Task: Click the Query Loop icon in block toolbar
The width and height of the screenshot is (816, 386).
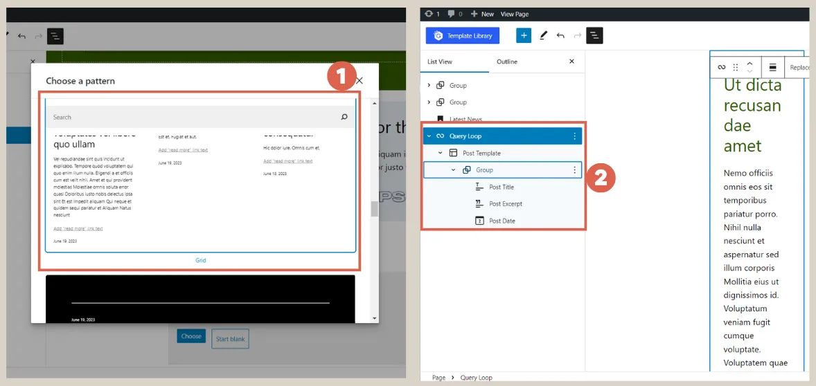Action: 721,67
